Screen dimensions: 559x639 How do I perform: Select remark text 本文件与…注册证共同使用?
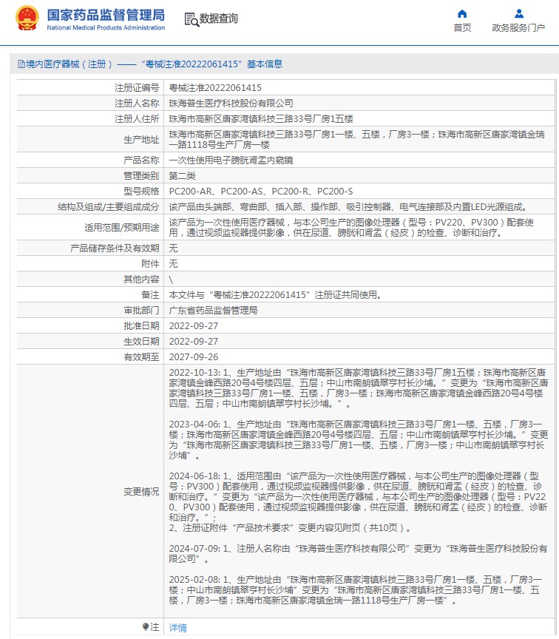tap(275, 294)
